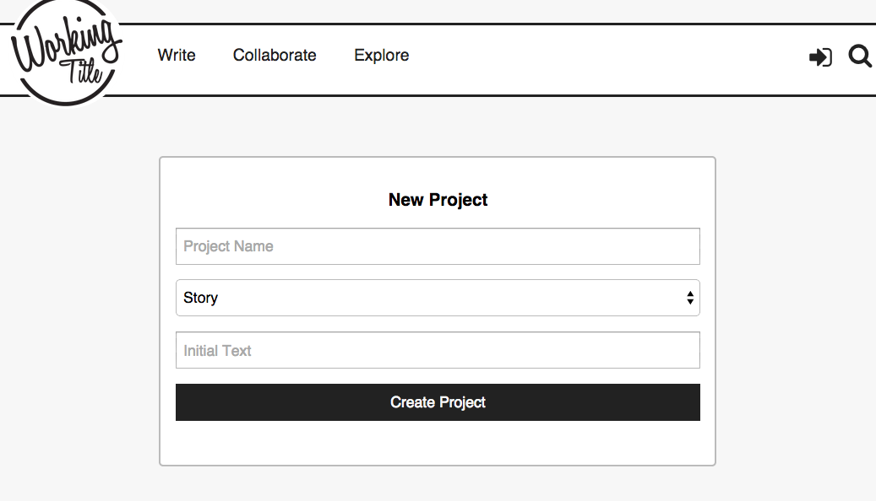Click the magnifying glass search icon
Viewport: 876px width, 501px height.
(860, 56)
